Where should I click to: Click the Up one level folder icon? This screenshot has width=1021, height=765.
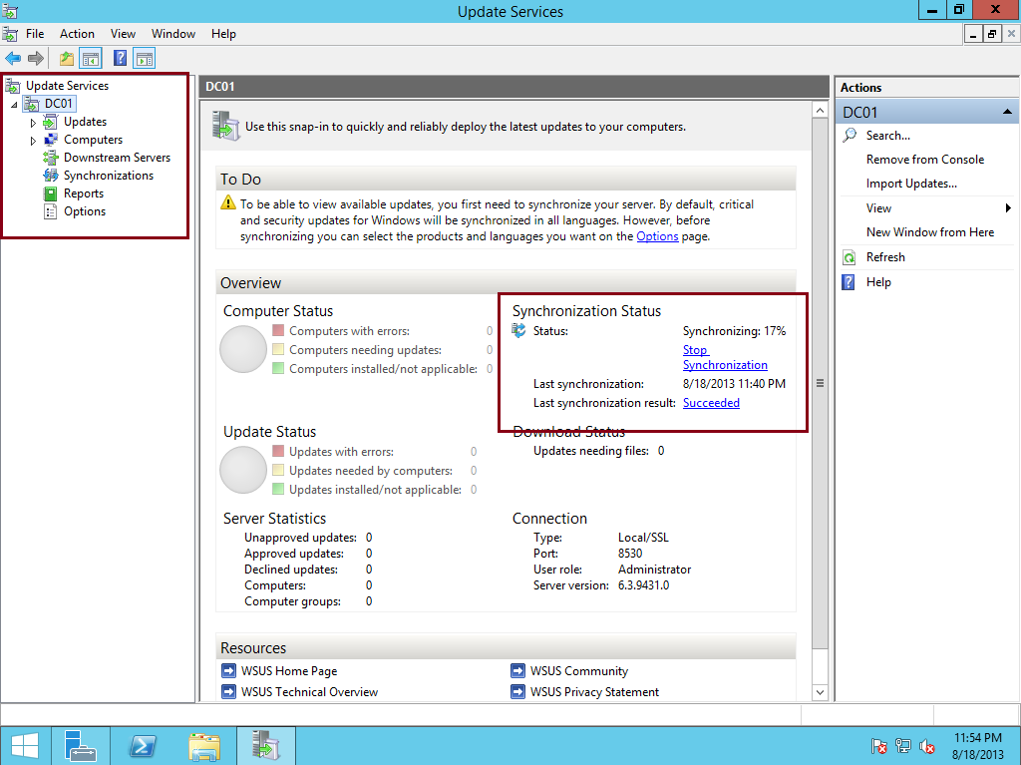67,59
